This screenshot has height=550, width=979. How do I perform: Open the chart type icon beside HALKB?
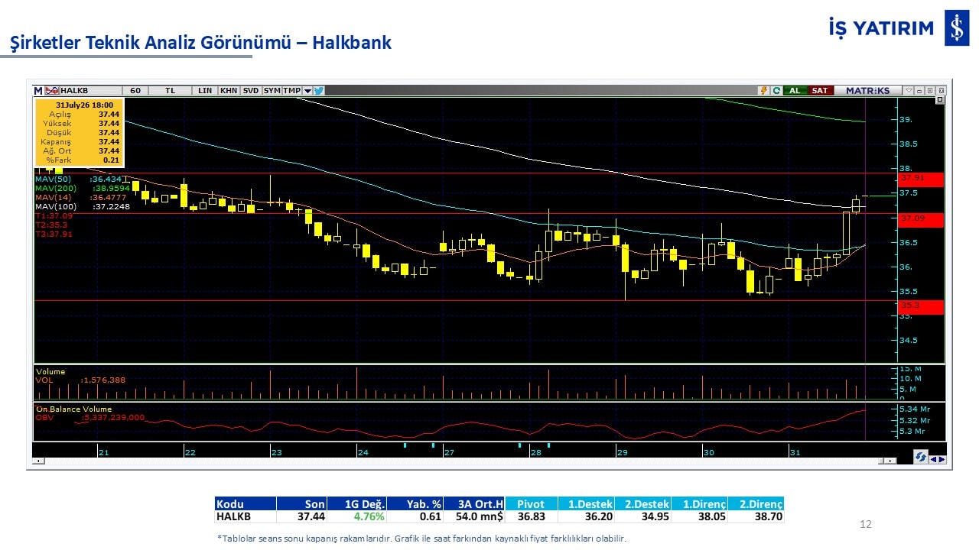[51, 90]
